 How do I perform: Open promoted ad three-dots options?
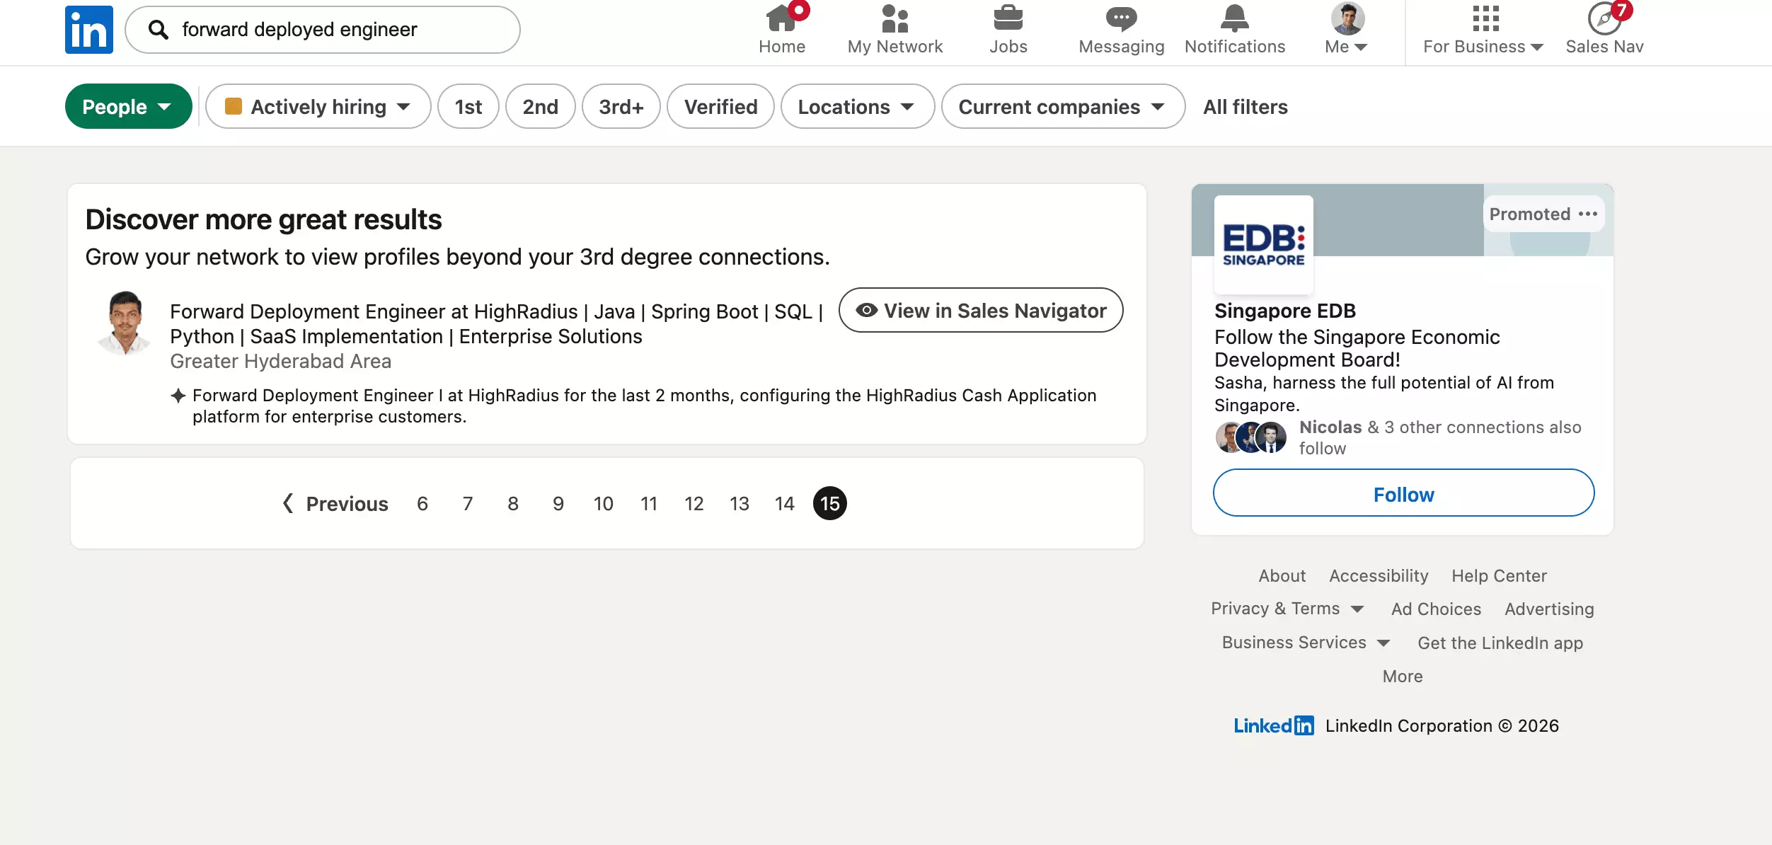1587,214
